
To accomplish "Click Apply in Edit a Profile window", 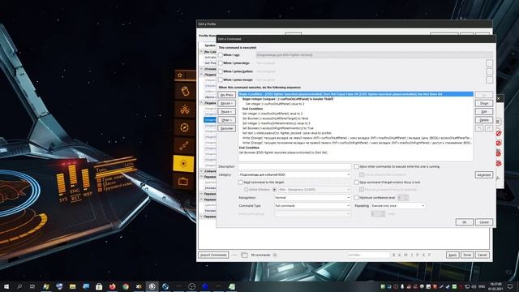I will point(453,255).
